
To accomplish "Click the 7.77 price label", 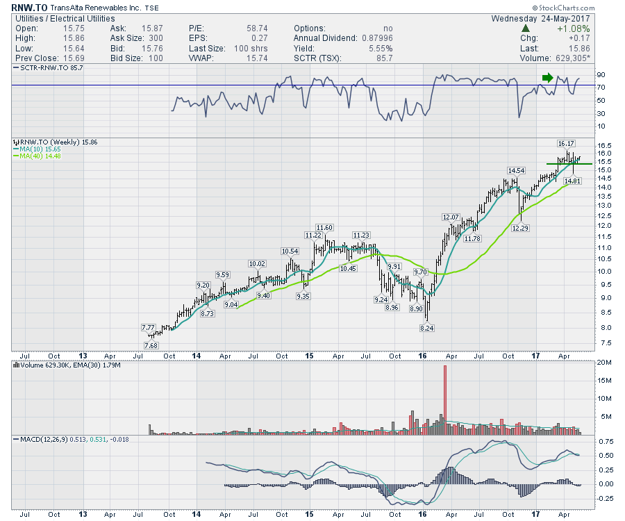I will tap(148, 328).
